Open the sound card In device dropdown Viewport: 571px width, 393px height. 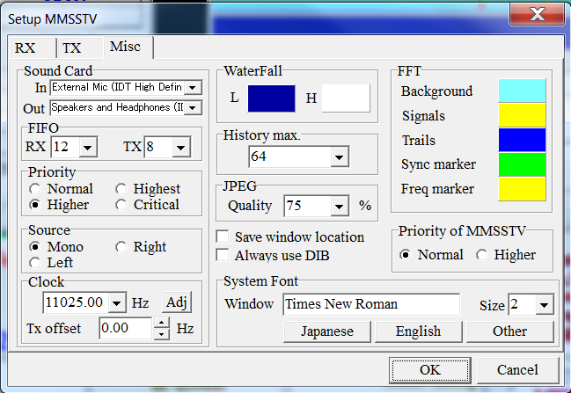193,87
